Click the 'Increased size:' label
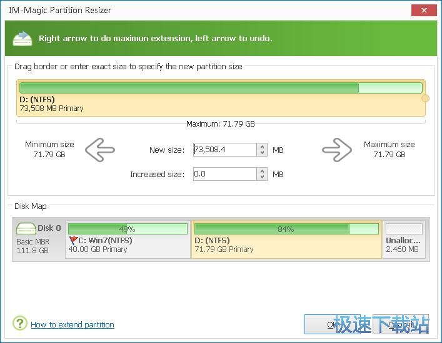442x343 pixels. click(x=158, y=175)
